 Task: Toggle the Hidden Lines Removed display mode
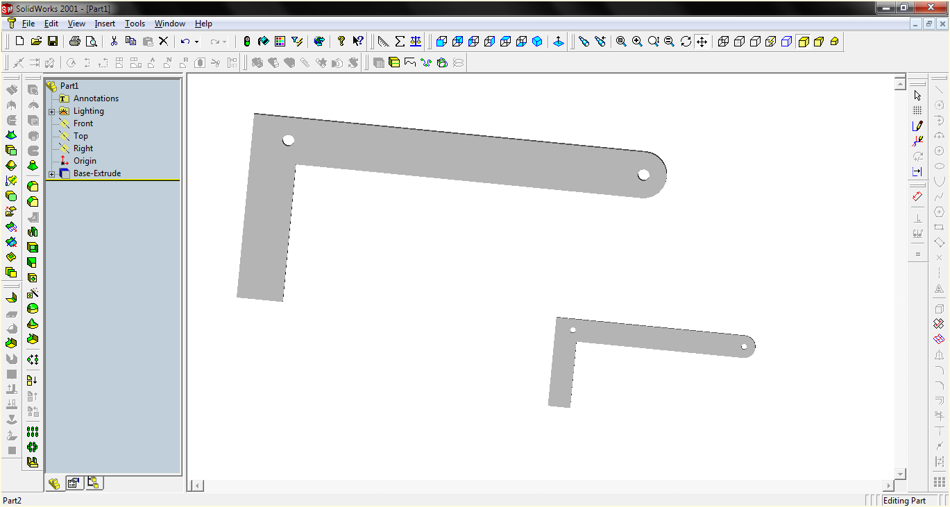(x=755, y=42)
